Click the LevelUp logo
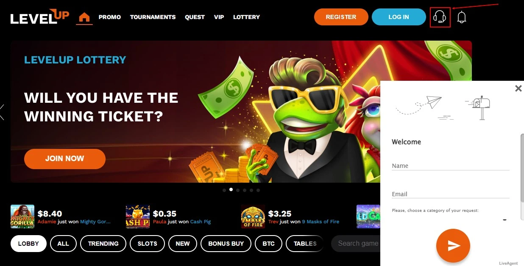This screenshot has height=266, width=524. [40, 16]
